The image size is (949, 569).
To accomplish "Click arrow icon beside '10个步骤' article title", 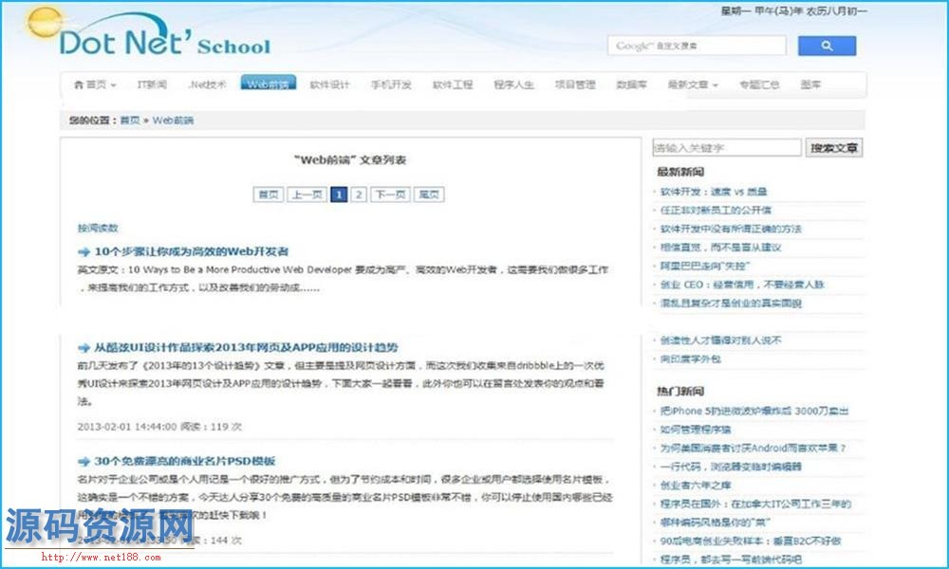I will 84,252.
